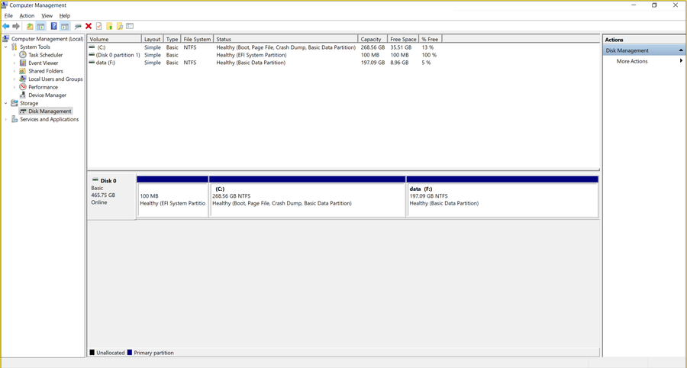
Task: Open Help via the blue question mark icon
Action: (x=54, y=26)
